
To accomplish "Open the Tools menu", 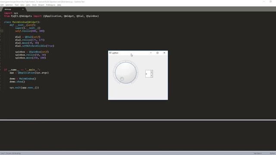I will click(34, 5).
